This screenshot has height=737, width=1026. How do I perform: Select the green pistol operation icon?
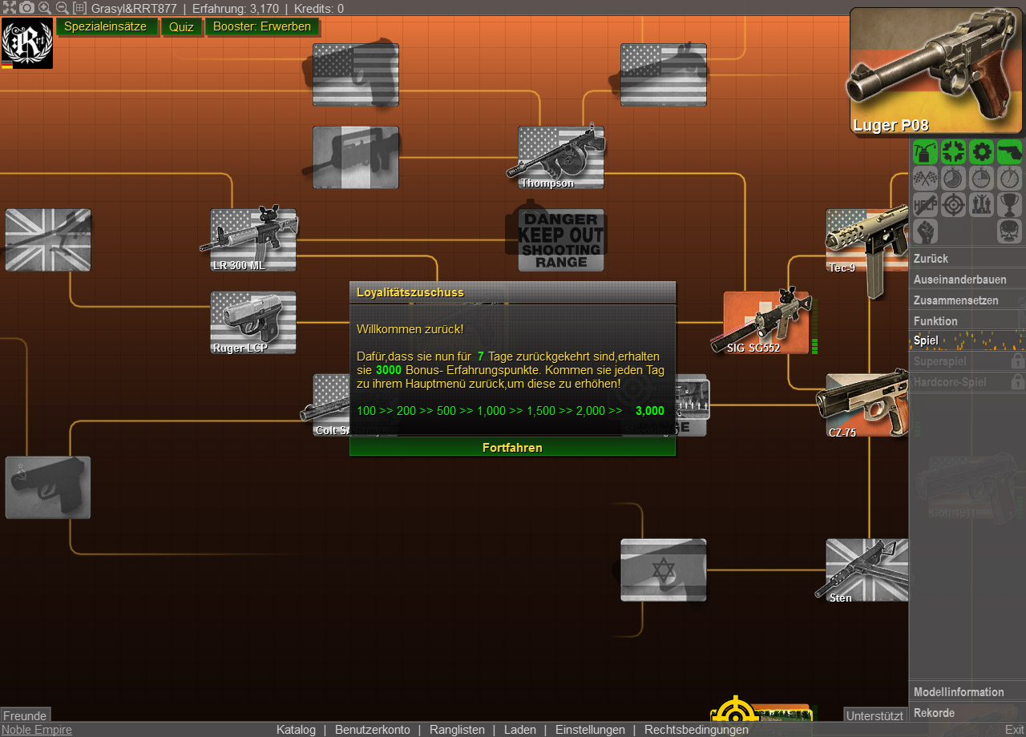(1009, 151)
